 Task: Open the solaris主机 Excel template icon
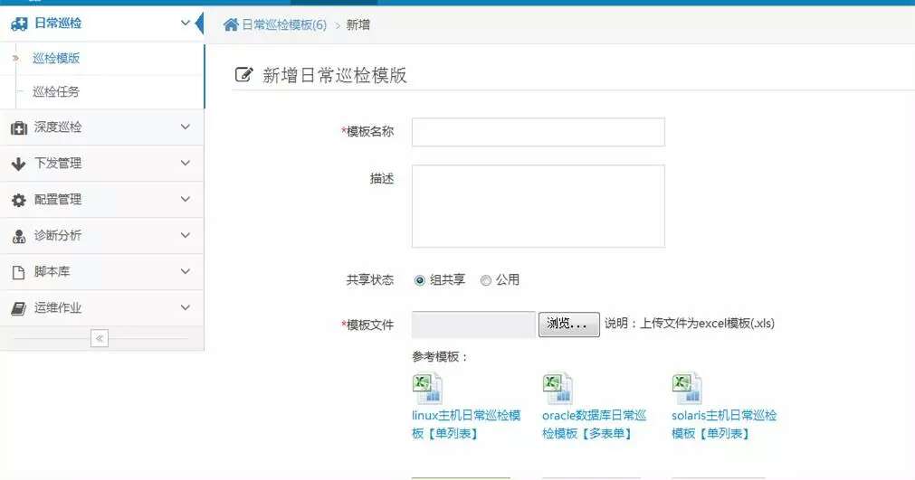point(687,389)
